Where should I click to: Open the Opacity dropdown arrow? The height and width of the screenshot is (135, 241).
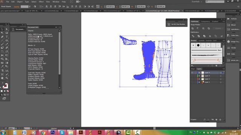[x=30, y=7]
